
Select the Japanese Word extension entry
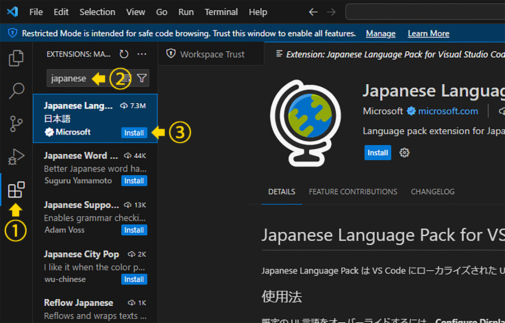click(95, 168)
